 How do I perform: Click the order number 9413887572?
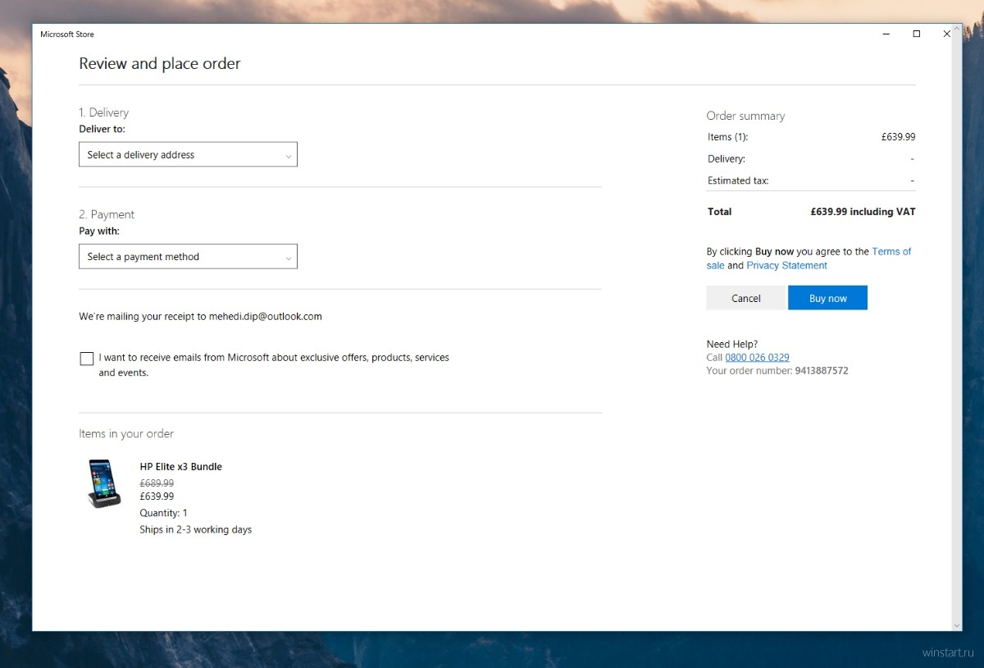(822, 371)
